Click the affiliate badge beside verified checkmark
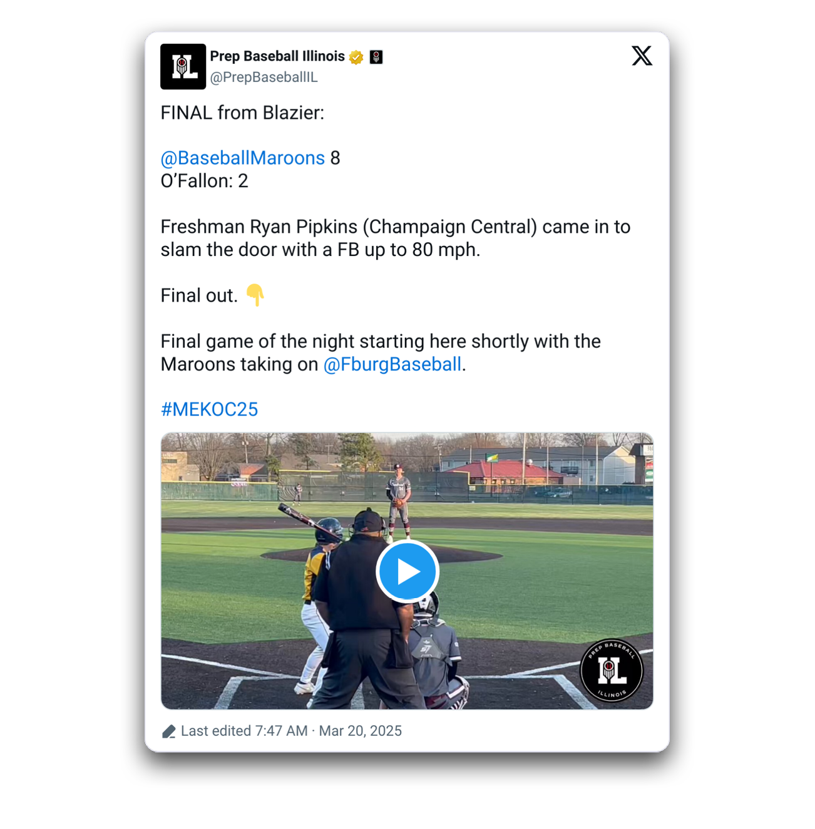Image resolution: width=815 pixels, height=829 pixels. coord(376,57)
